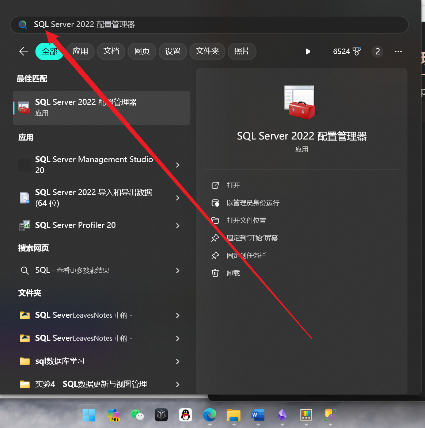
Task: Expand the second SQL SeverLeavesNotes chevron
Action: [178, 339]
